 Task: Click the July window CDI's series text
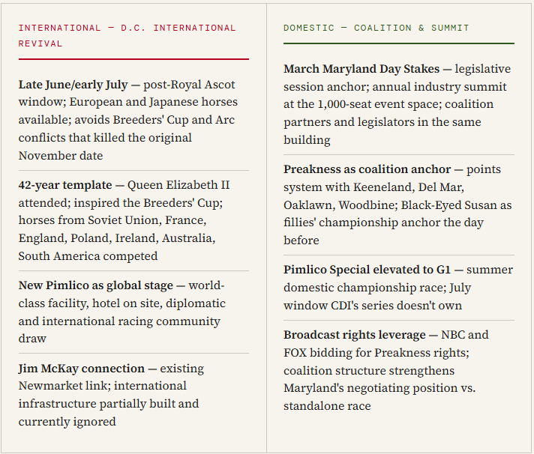(377, 297)
